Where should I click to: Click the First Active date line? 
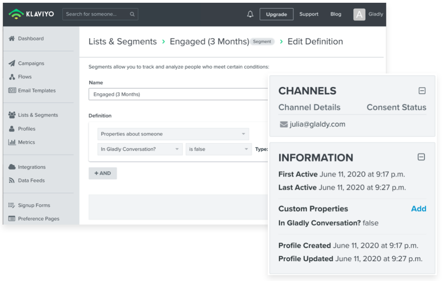click(342, 174)
